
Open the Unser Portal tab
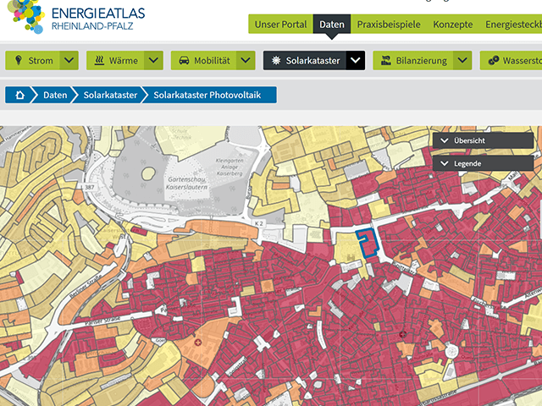[x=281, y=25]
